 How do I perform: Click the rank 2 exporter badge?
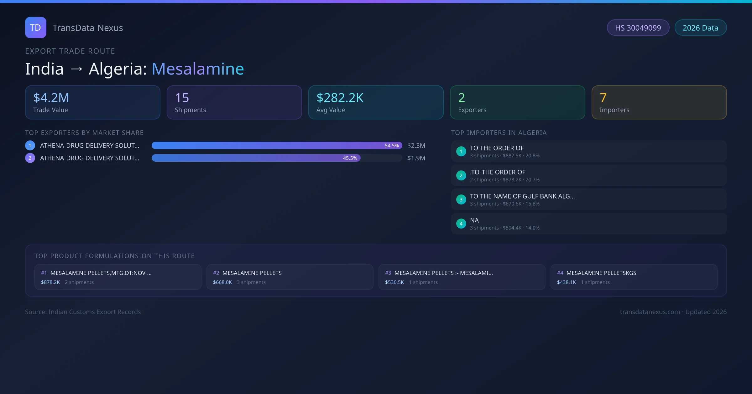pos(30,158)
